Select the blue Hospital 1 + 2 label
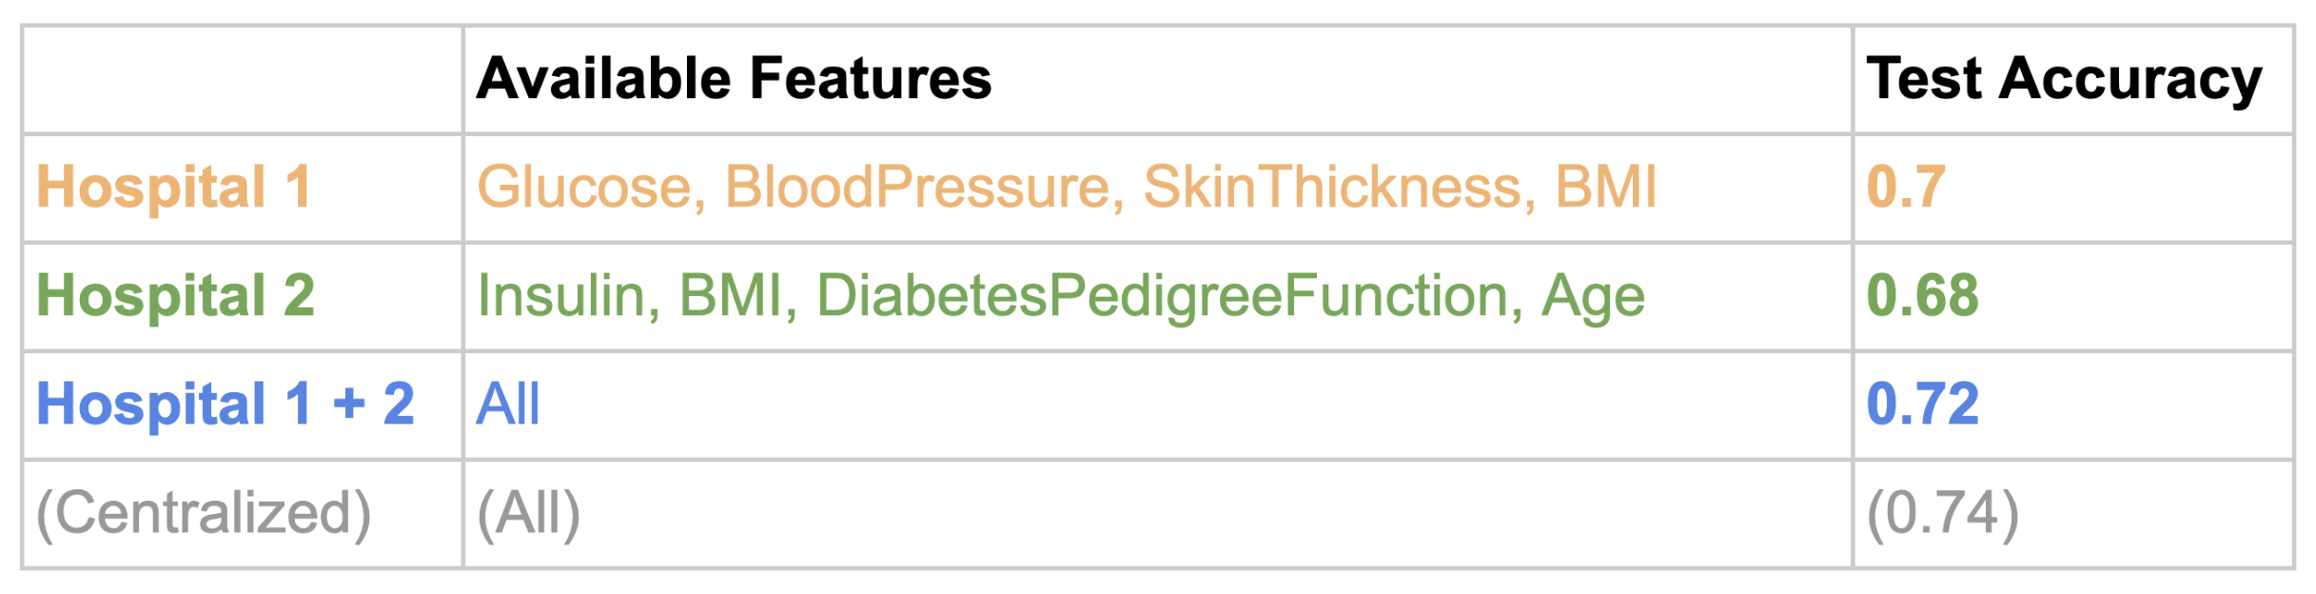Image resolution: width=2316 pixels, height=594 pixels. pyautogui.click(x=226, y=404)
